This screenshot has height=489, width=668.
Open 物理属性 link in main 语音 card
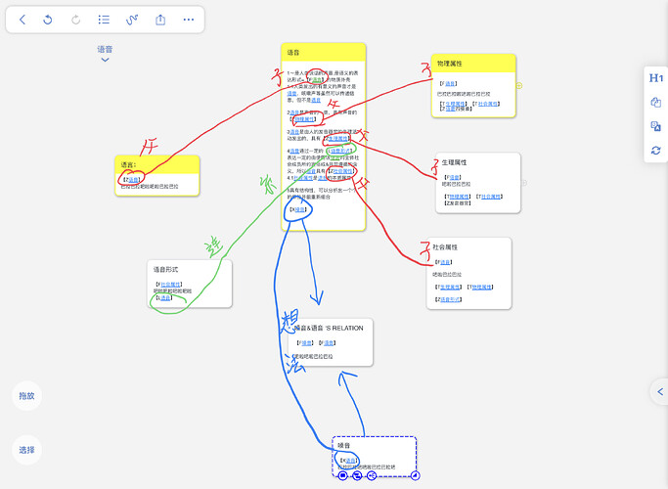click(304, 119)
